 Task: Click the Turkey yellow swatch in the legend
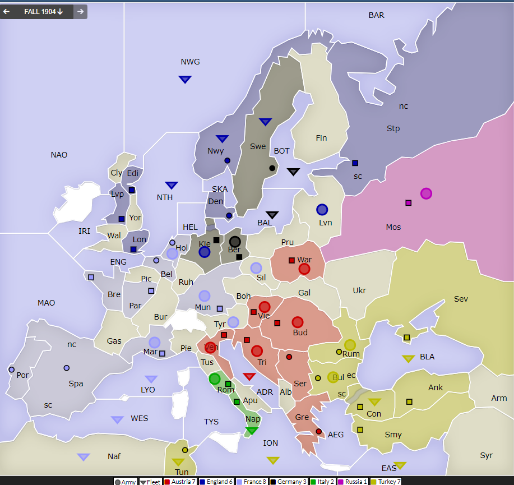point(373,482)
